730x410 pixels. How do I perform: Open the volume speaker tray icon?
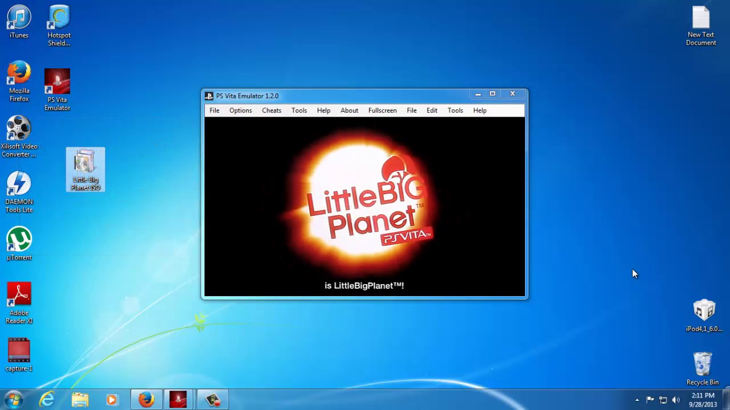tap(676, 400)
